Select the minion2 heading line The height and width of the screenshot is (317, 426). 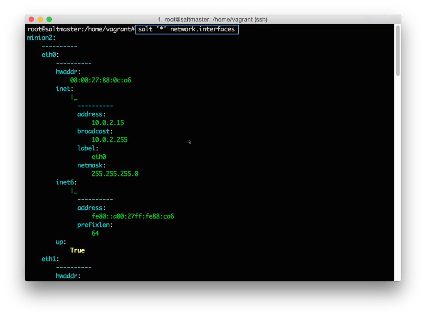click(41, 38)
